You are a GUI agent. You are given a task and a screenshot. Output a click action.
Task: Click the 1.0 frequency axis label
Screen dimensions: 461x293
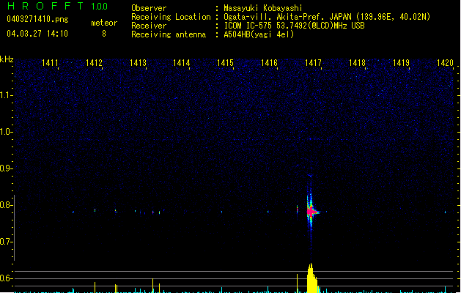coord(7,132)
